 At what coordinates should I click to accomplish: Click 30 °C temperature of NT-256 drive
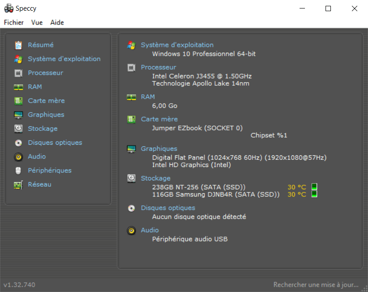296,187
